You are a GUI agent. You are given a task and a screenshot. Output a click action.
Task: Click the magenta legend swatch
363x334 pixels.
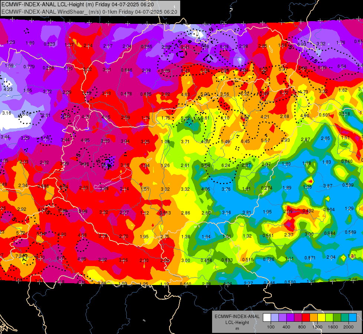click(x=298, y=318)
